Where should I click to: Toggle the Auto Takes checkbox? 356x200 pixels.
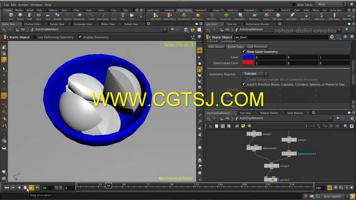coord(294,4)
